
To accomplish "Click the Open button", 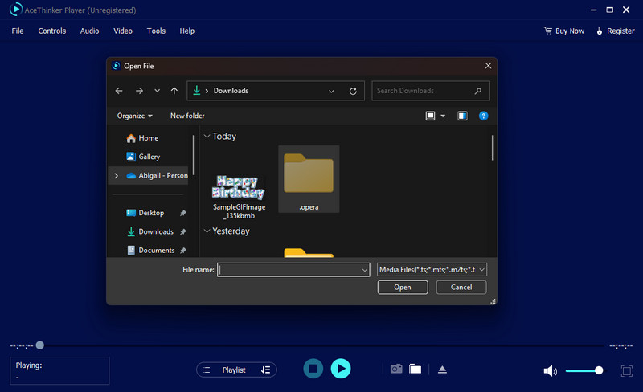I will tap(403, 287).
